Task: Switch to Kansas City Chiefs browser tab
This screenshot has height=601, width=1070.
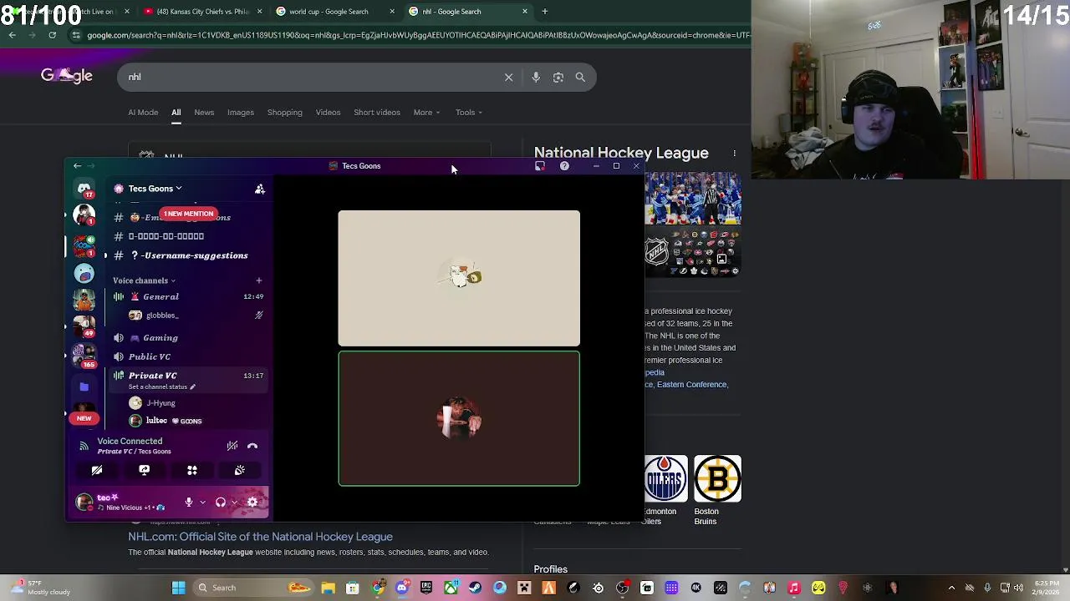Action: 201,12
